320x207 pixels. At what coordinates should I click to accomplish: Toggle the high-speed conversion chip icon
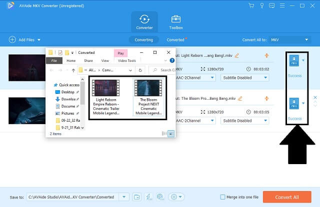coord(160,197)
